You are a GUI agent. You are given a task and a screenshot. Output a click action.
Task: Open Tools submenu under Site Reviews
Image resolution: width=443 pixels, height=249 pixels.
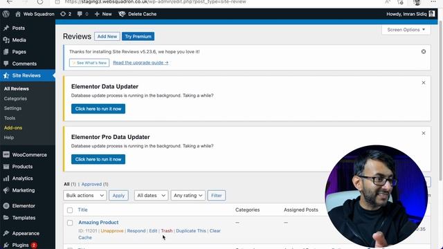(10, 118)
